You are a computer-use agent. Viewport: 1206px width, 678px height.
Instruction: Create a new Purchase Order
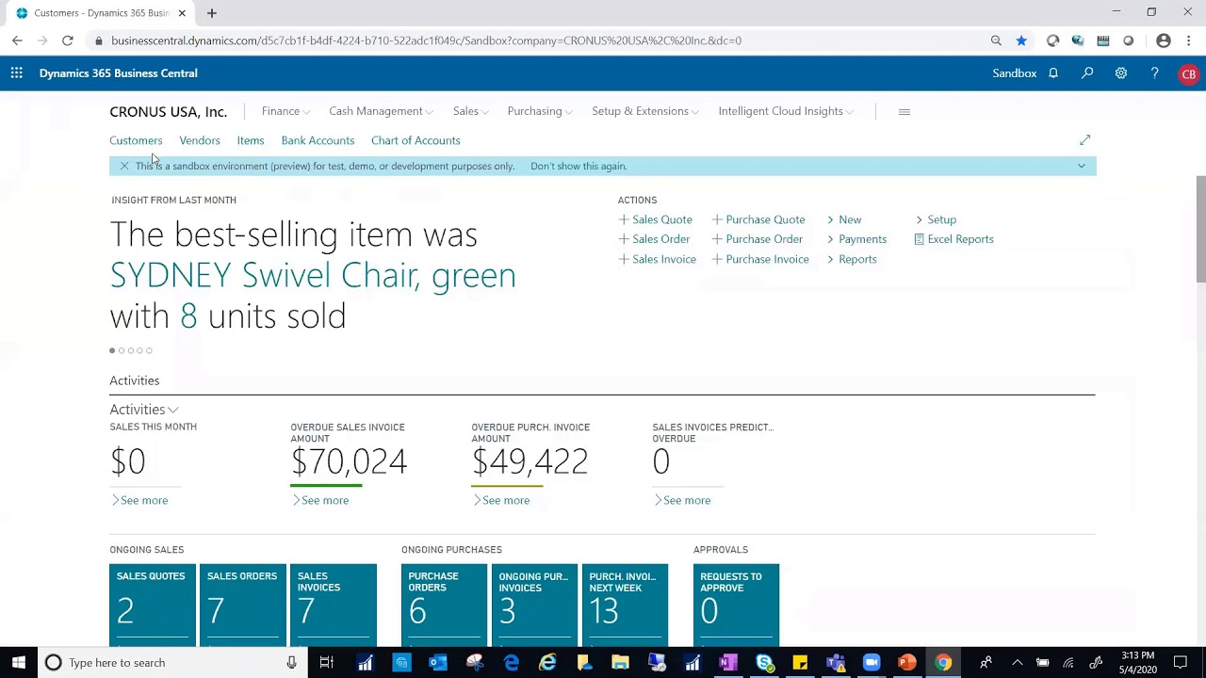[758, 239]
